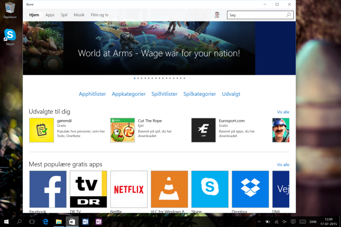This screenshot has height=227, width=341.
Task: Open the Spilkategorier link
Action: point(199,94)
